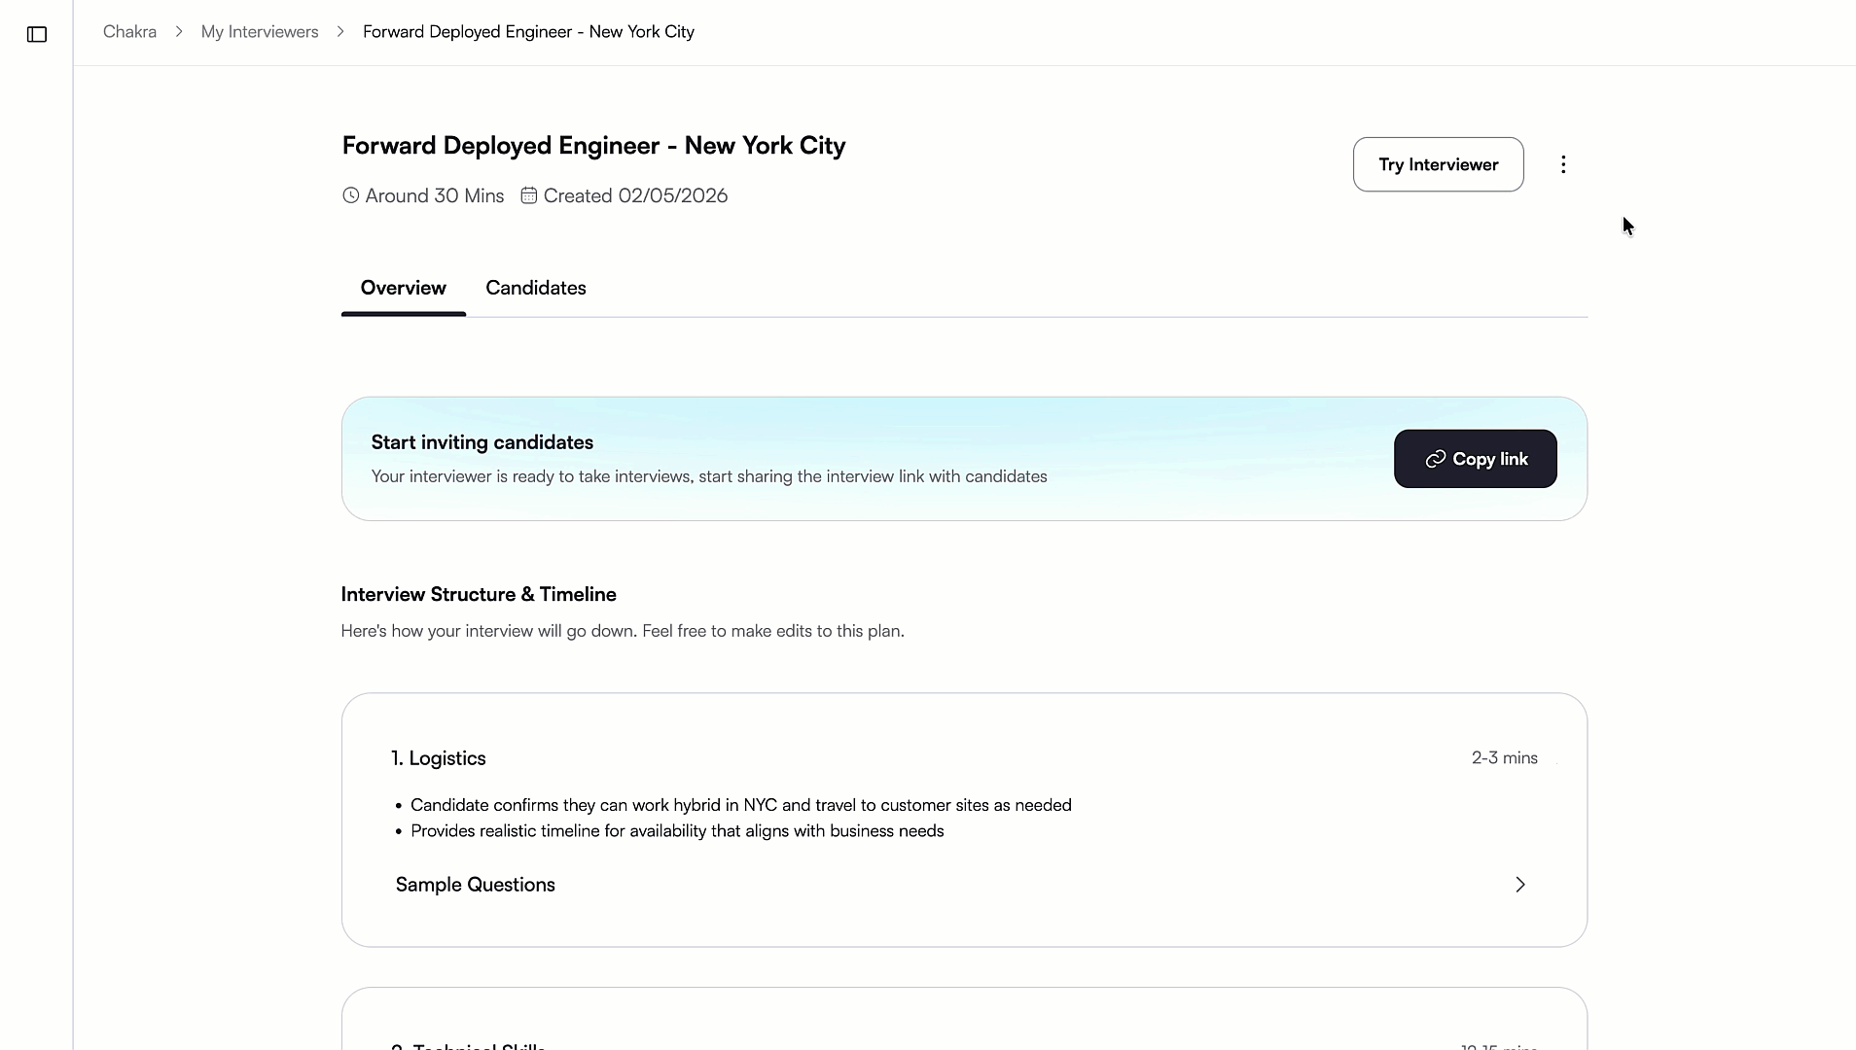Screen dimensions: 1856x1050
Task: Select the cursor arrow near Try Interviewer
Action: [x=1626, y=226]
